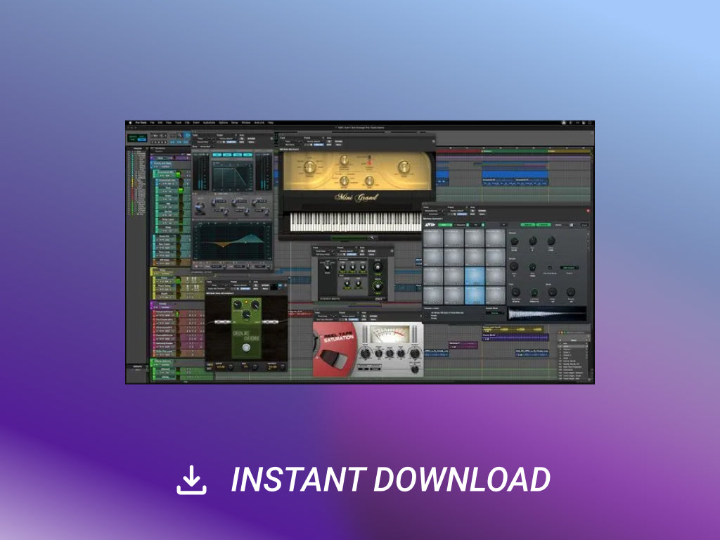Image resolution: width=720 pixels, height=540 pixels.
Task: Turn the center tone knob on the pedal
Action: click(x=246, y=314)
